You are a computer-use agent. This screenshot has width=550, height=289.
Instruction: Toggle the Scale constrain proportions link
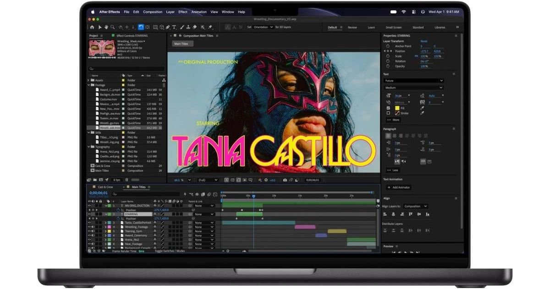pos(417,56)
